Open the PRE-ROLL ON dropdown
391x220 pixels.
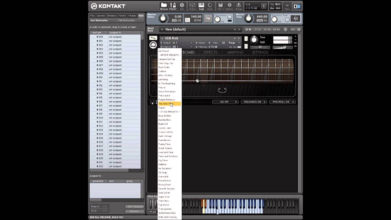[x=283, y=102]
